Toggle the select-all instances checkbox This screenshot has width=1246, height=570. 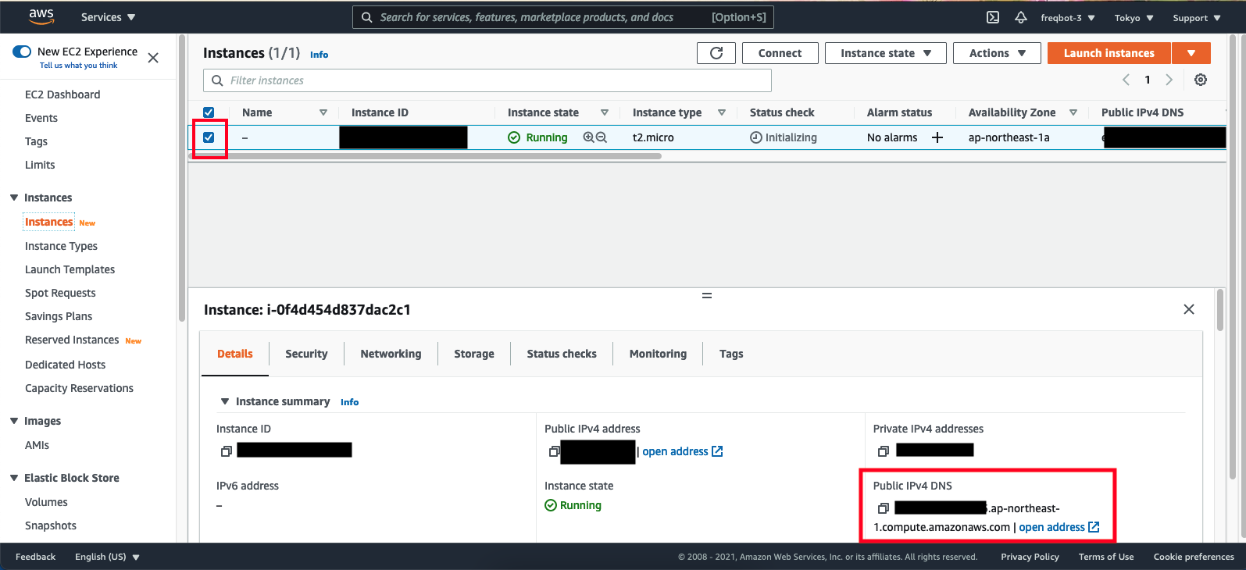(x=209, y=112)
